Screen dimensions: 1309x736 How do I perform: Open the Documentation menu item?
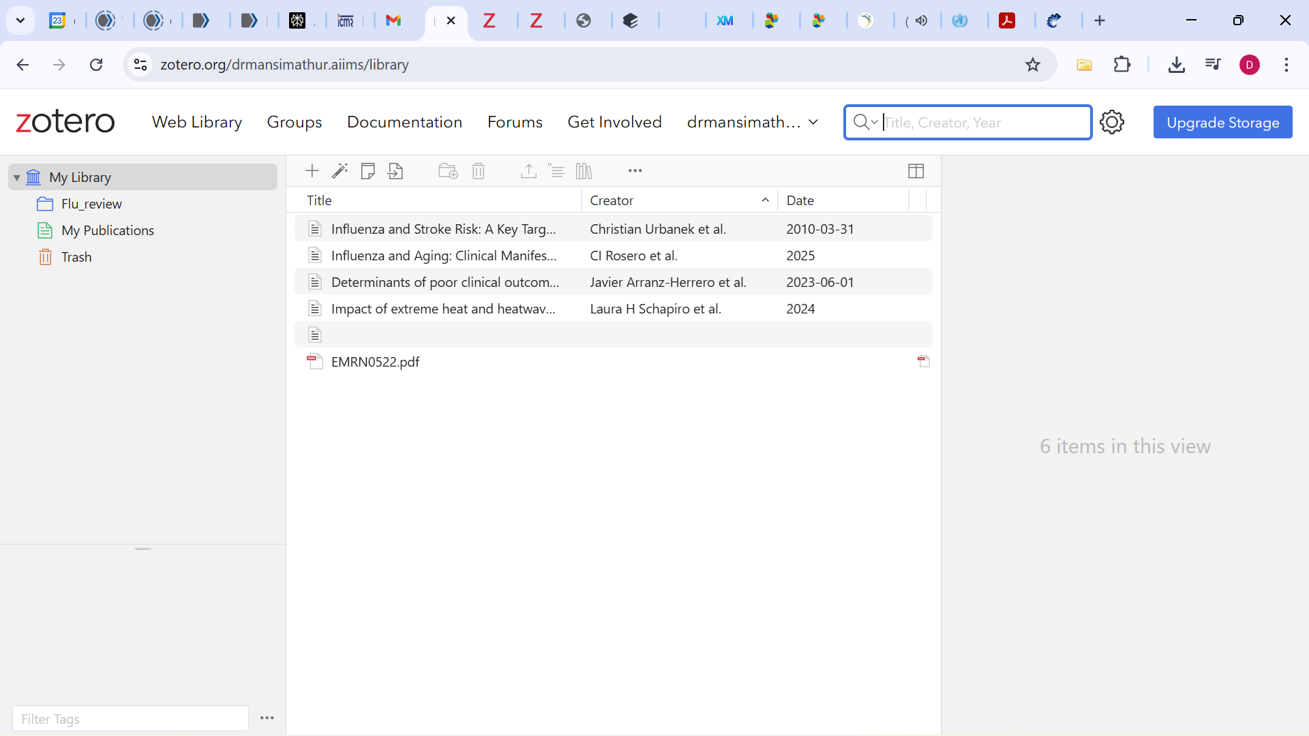[x=404, y=123]
